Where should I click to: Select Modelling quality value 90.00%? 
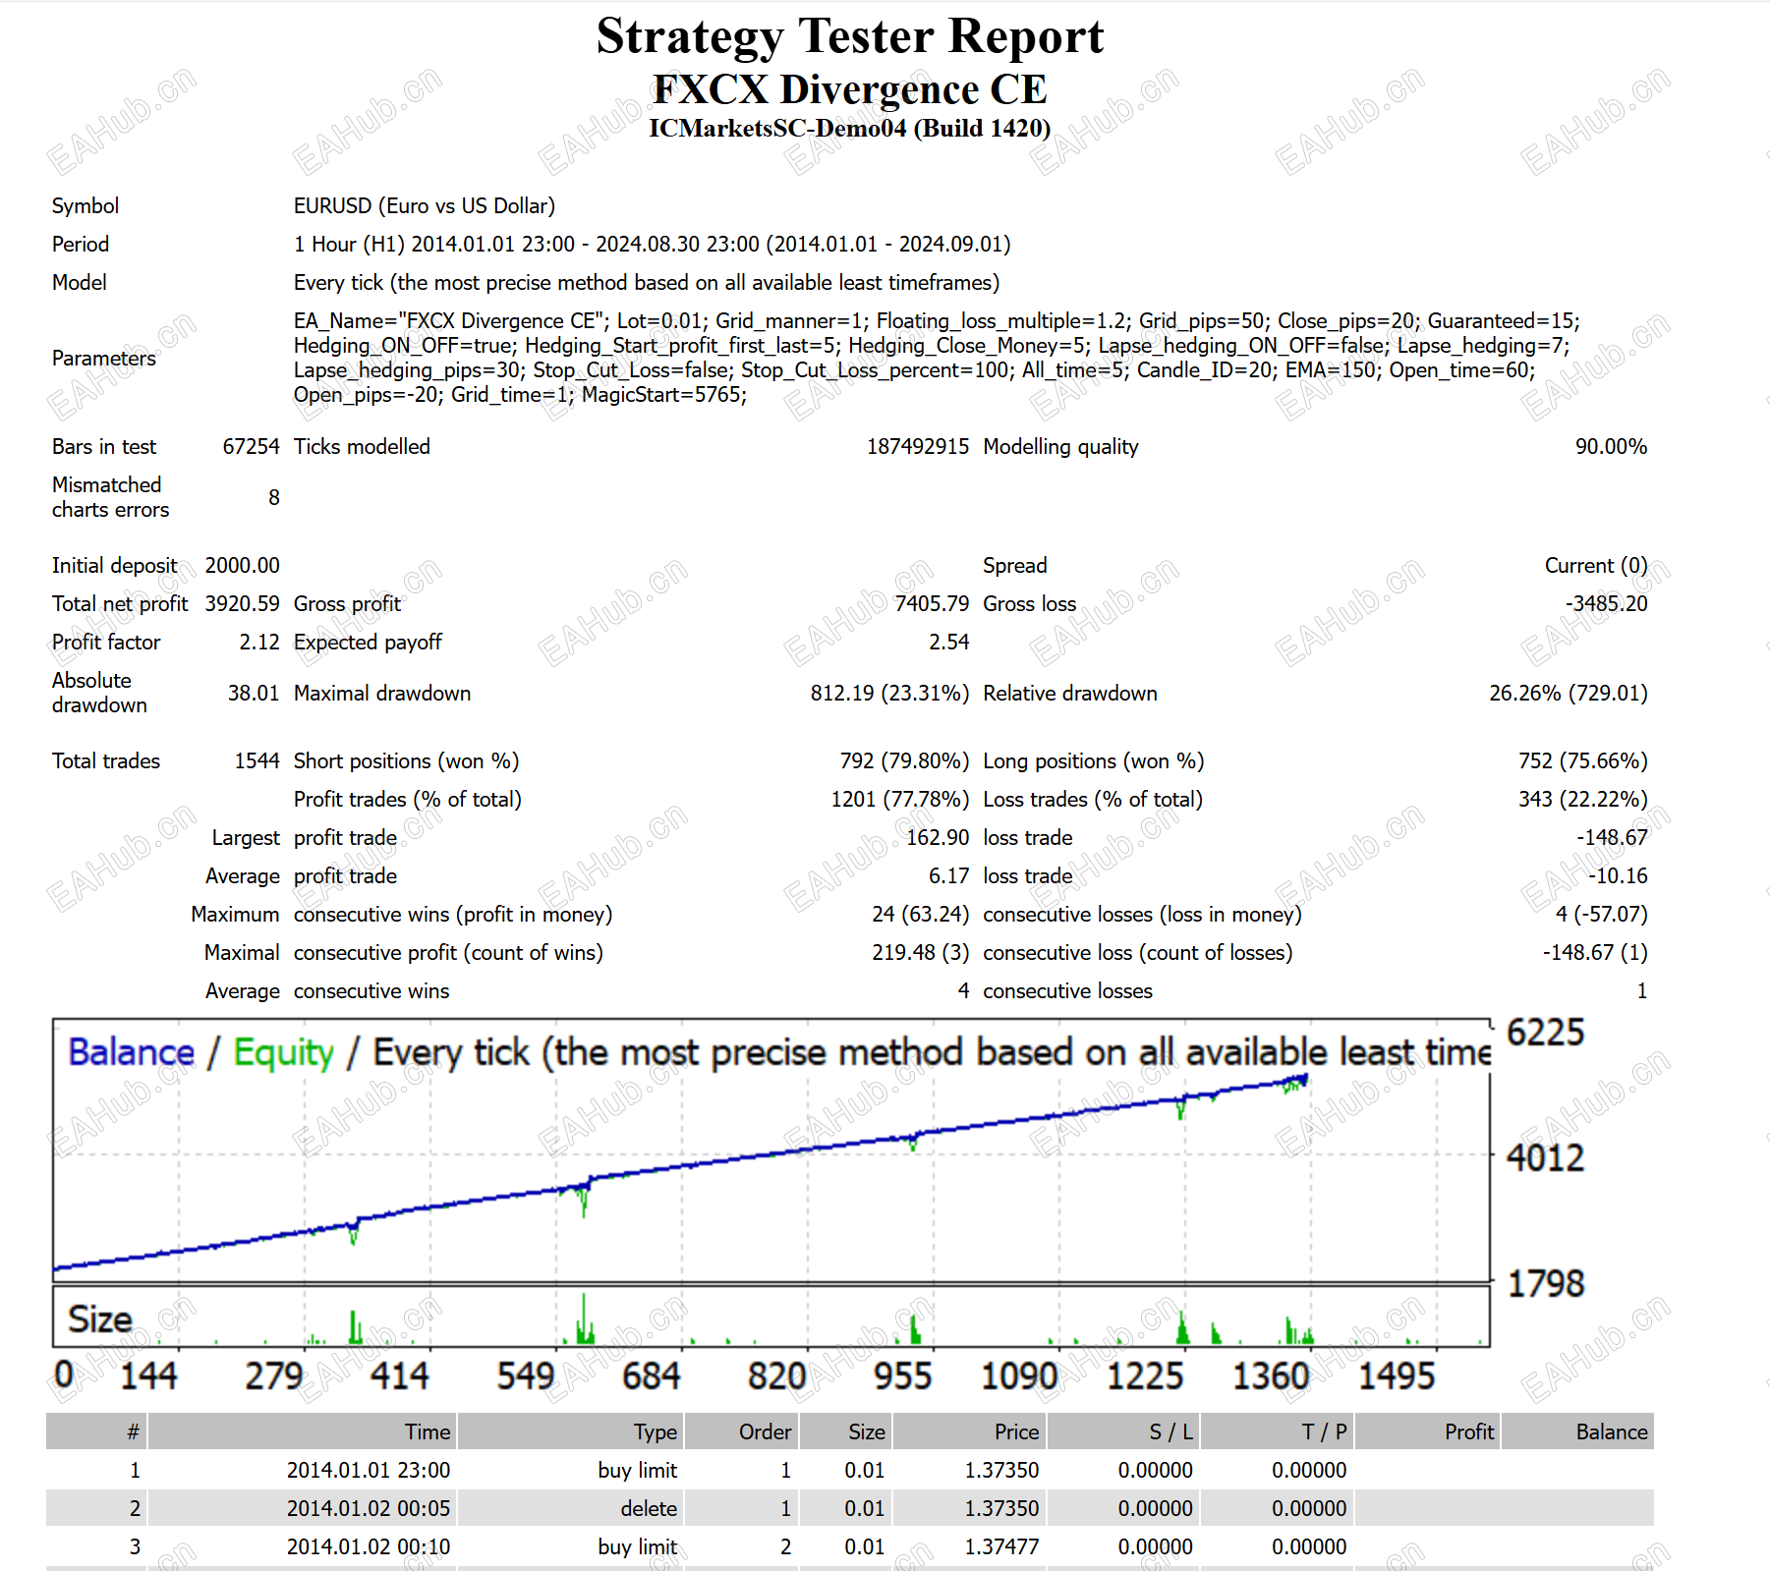(1611, 446)
